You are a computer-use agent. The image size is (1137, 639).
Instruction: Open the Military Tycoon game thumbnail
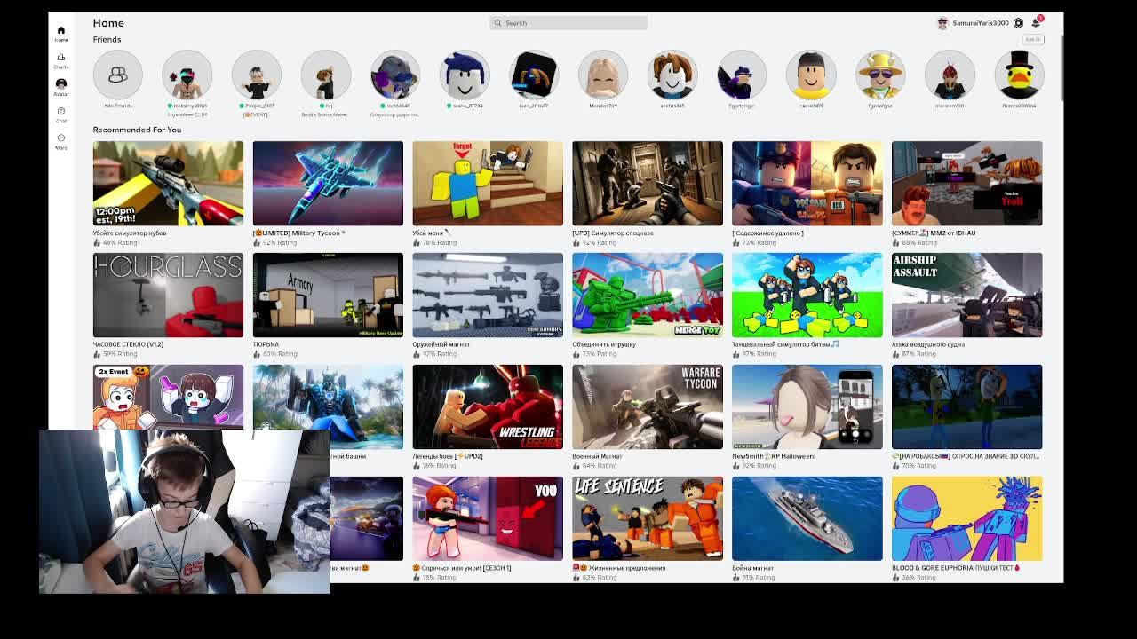click(x=328, y=183)
